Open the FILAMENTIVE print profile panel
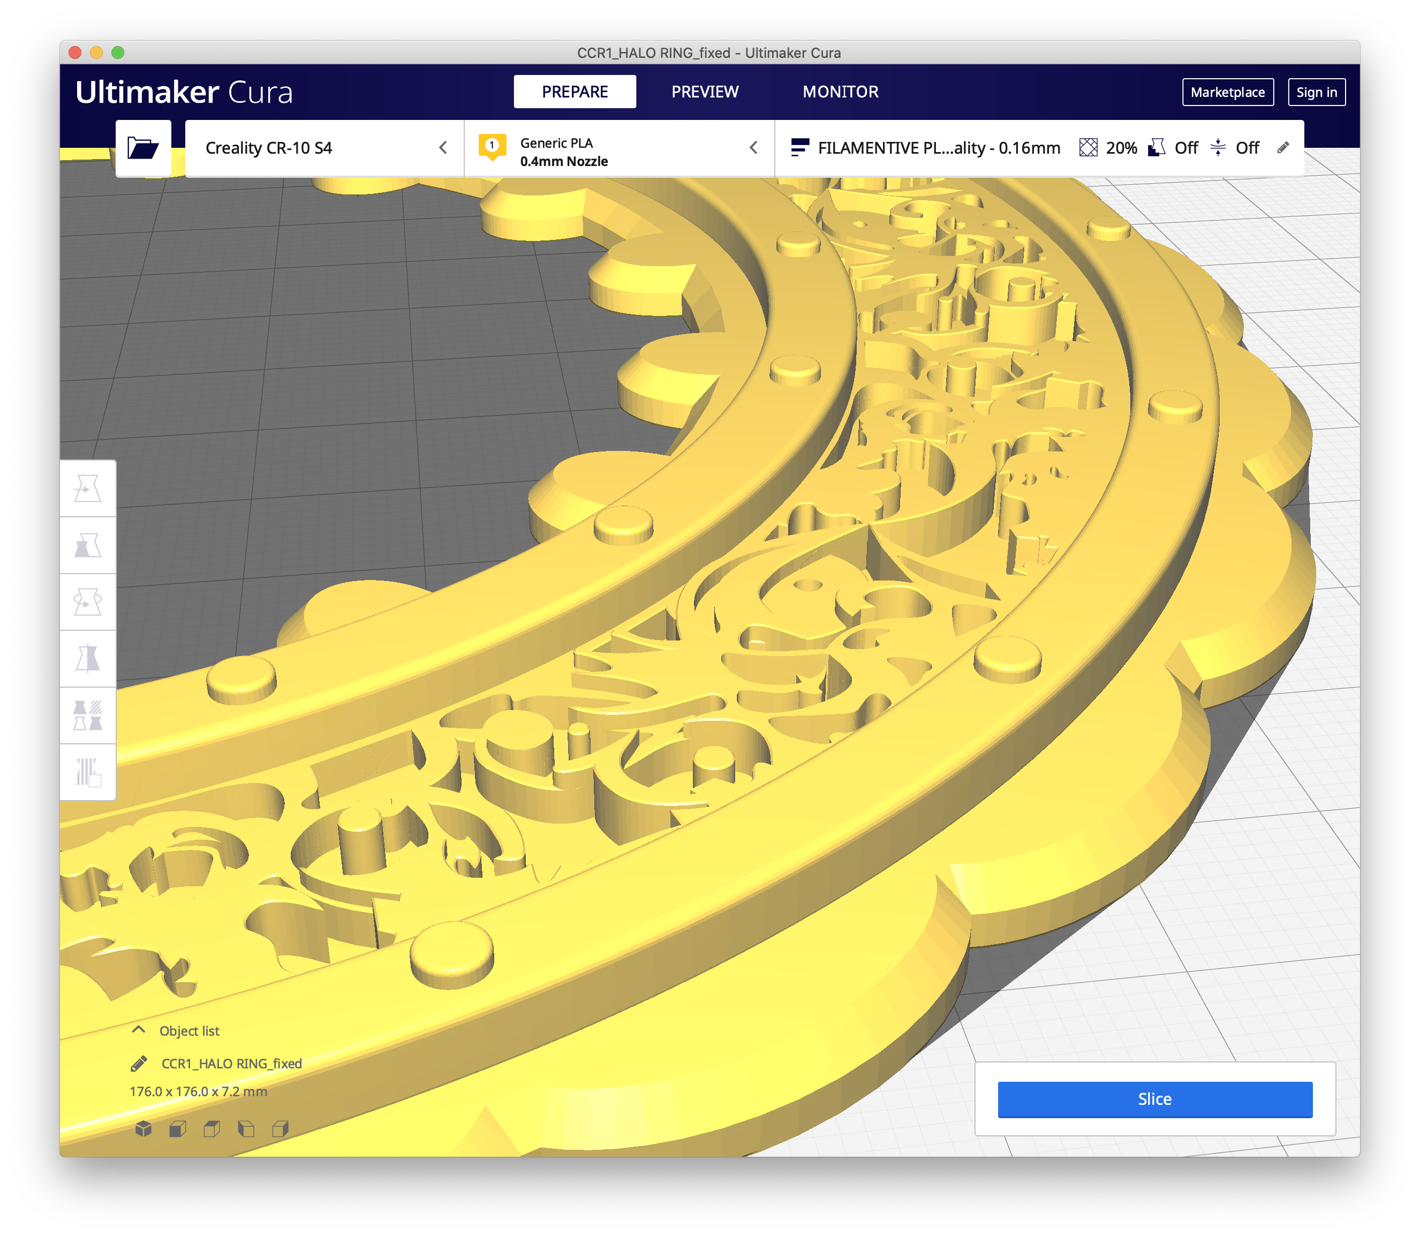The image size is (1420, 1236). [1039, 148]
